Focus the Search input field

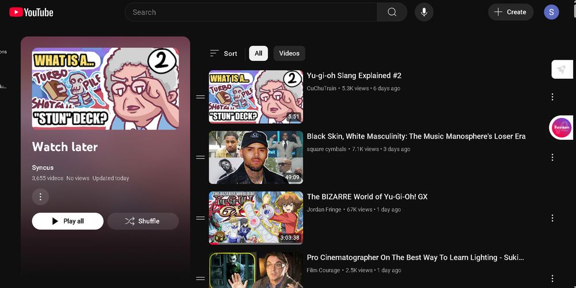pyautogui.click(x=251, y=12)
